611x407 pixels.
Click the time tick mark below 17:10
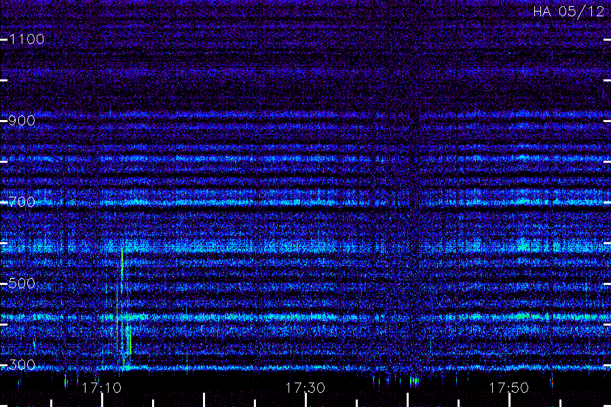pos(102,400)
